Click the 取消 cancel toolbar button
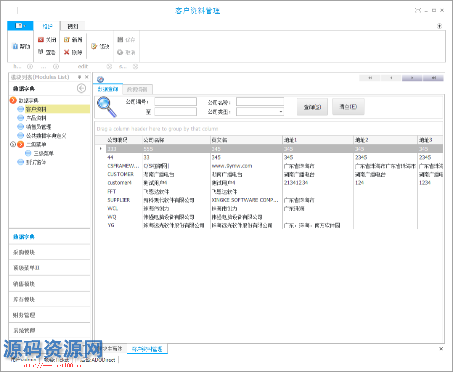453x372 pixels. point(126,52)
